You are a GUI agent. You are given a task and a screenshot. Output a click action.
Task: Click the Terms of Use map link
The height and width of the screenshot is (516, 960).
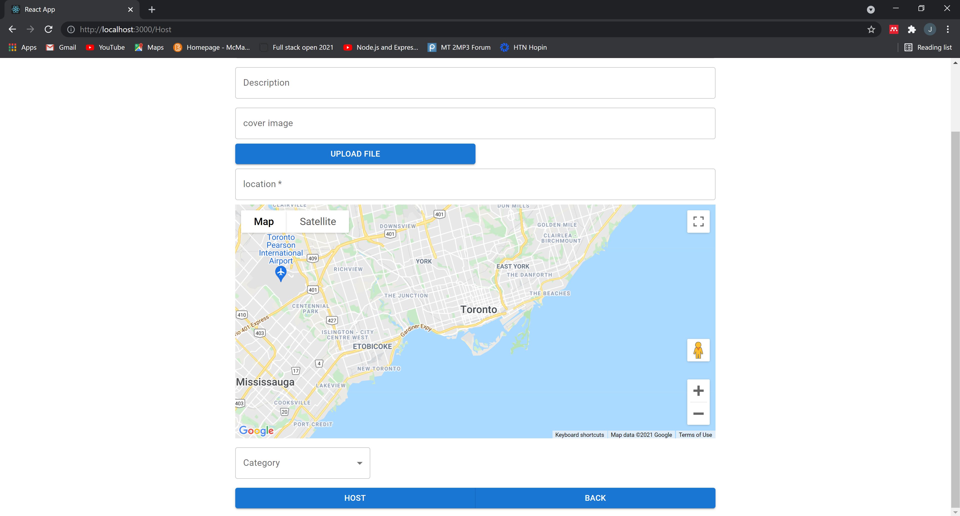tap(695, 435)
